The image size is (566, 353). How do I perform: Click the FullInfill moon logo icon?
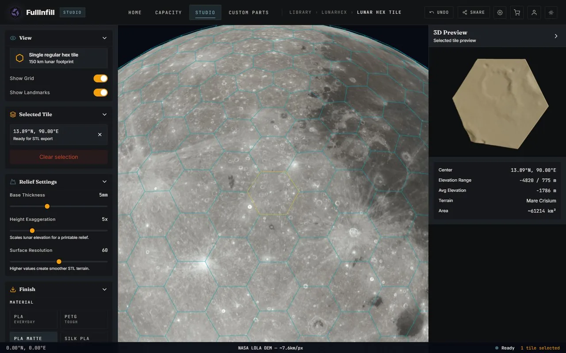pyautogui.click(x=15, y=12)
